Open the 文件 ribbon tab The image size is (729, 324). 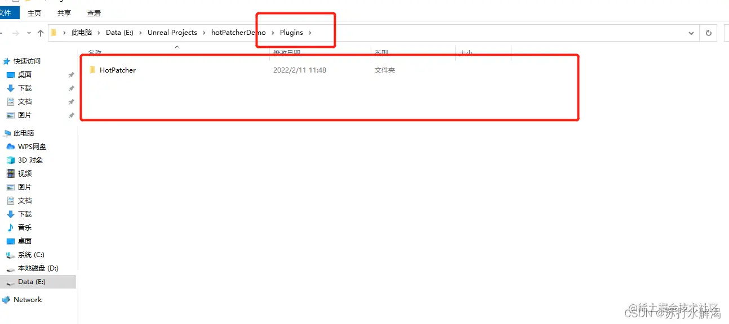7,12
